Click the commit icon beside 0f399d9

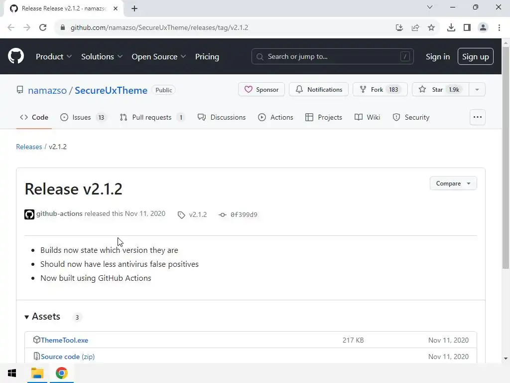pyautogui.click(x=223, y=214)
